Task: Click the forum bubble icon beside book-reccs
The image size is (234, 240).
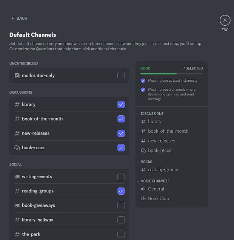Action: pyautogui.click(x=17, y=148)
